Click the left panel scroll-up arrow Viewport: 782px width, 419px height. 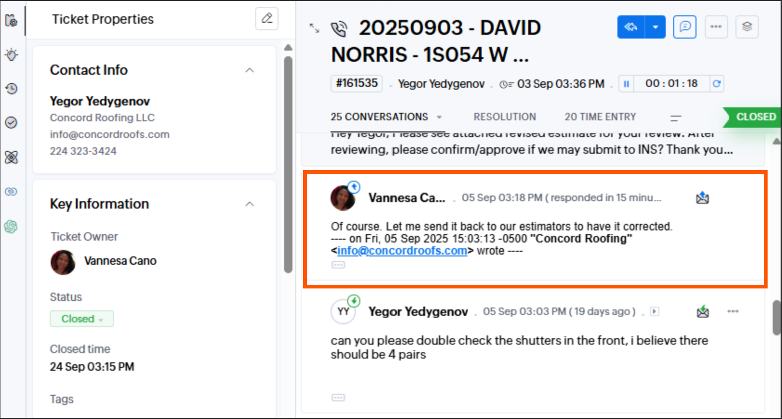pyautogui.click(x=288, y=47)
